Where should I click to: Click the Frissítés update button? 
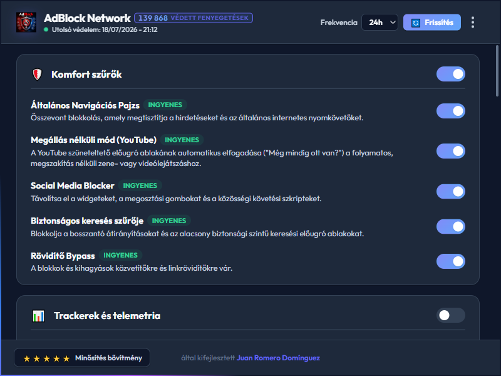(x=432, y=23)
